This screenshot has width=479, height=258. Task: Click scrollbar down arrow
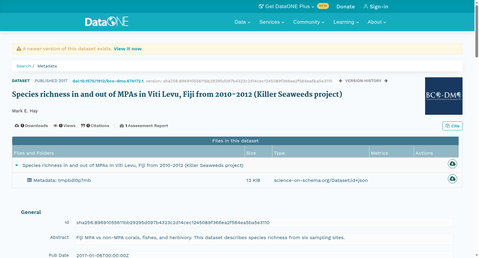(477, 255)
